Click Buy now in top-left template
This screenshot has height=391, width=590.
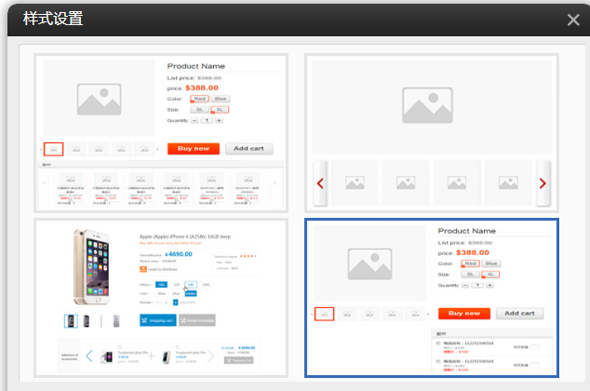click(x=194, y=149)
